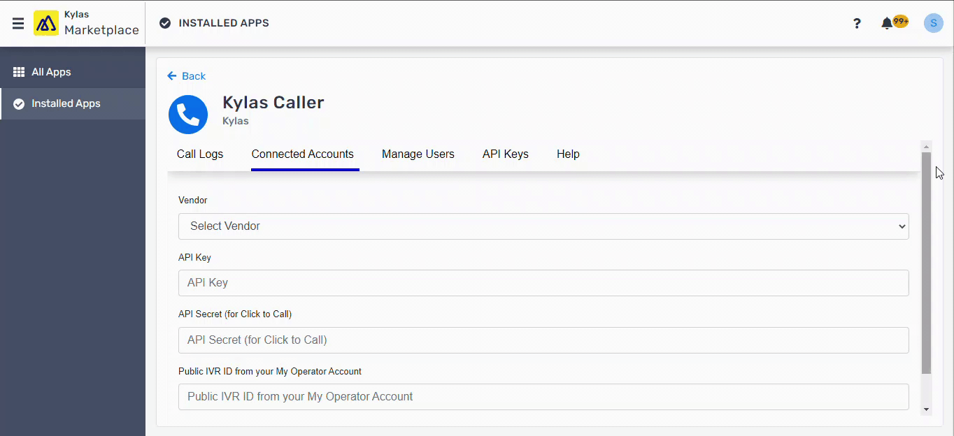The width and height of the screenshot is (954, 436).
Task: Click the INSTALLED APPS header text
Action: (x=224, y=23)
